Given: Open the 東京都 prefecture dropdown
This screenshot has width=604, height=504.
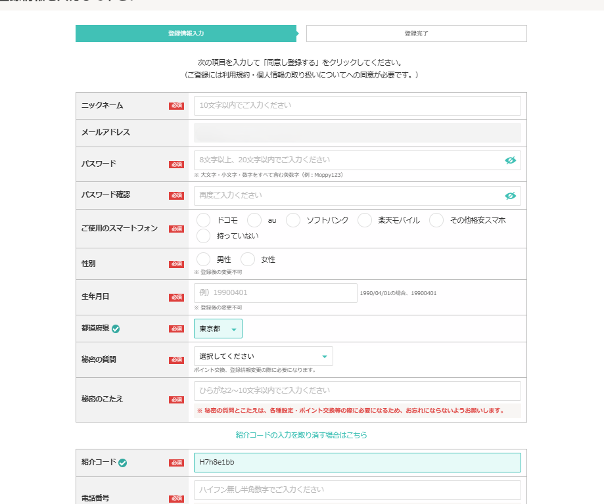Looking at the screenshot, I should point(218,329).
